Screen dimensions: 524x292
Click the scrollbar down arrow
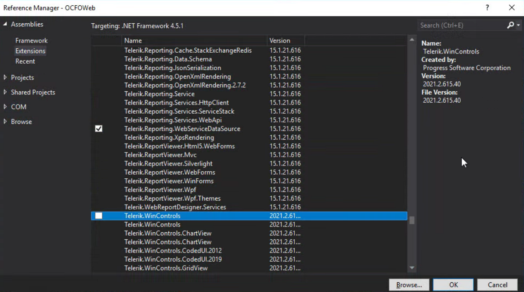click(x=412, y=268)
